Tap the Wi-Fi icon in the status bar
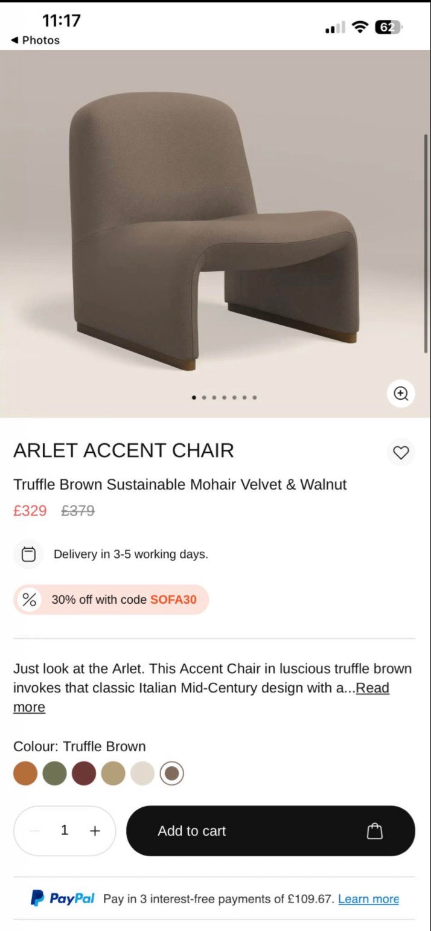 pos(359,27)
